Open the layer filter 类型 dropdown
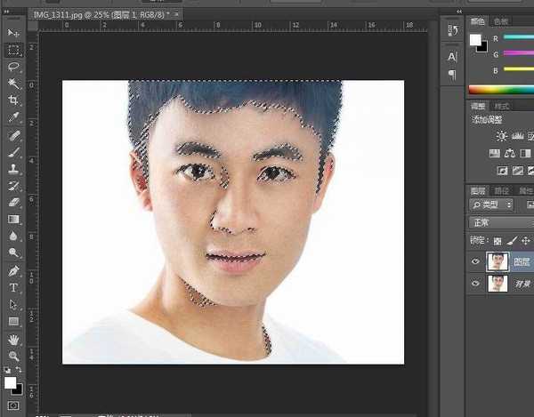Screen dimensions: 534x417 tap(491, 204)
